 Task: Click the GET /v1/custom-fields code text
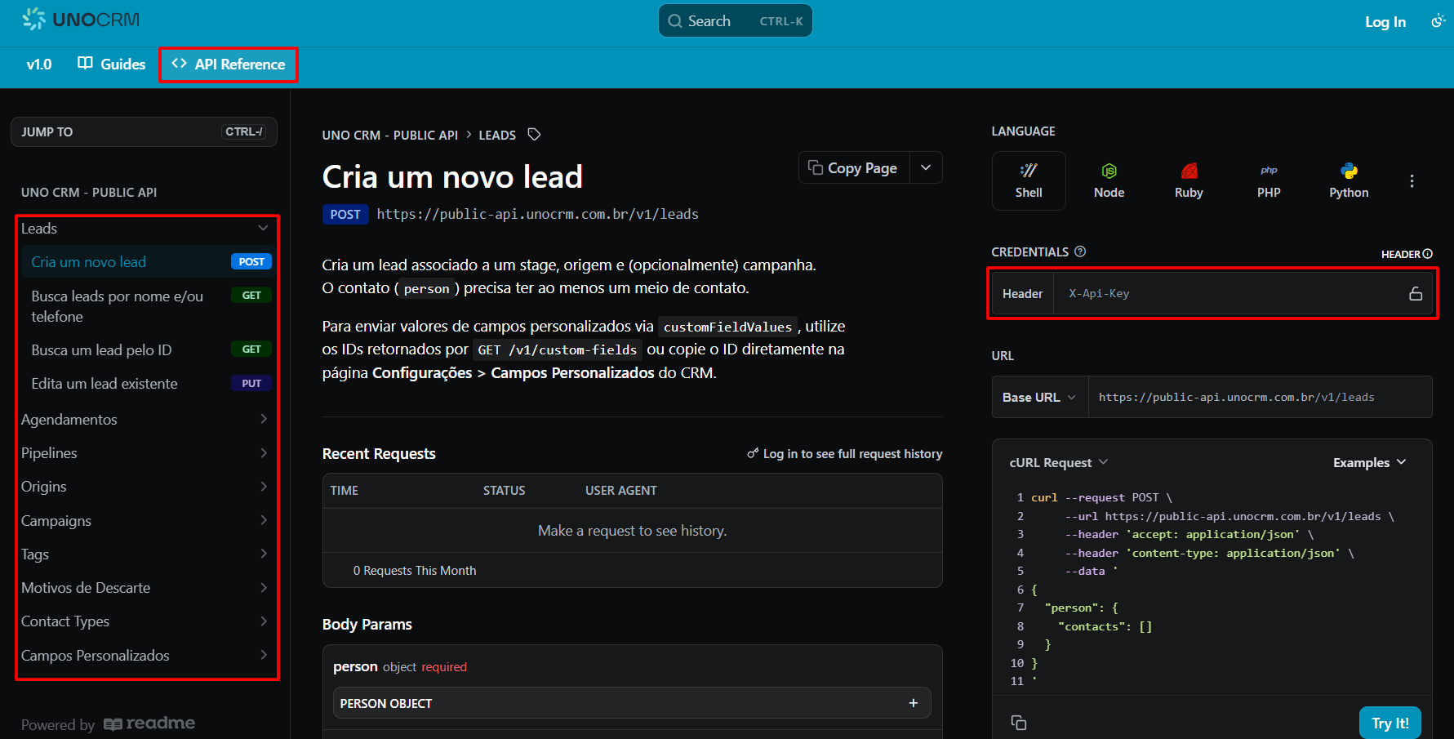tap(558, 349)
